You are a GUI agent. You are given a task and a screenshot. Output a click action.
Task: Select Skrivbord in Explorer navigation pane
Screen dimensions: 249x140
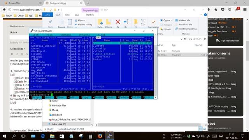[55, 115]
